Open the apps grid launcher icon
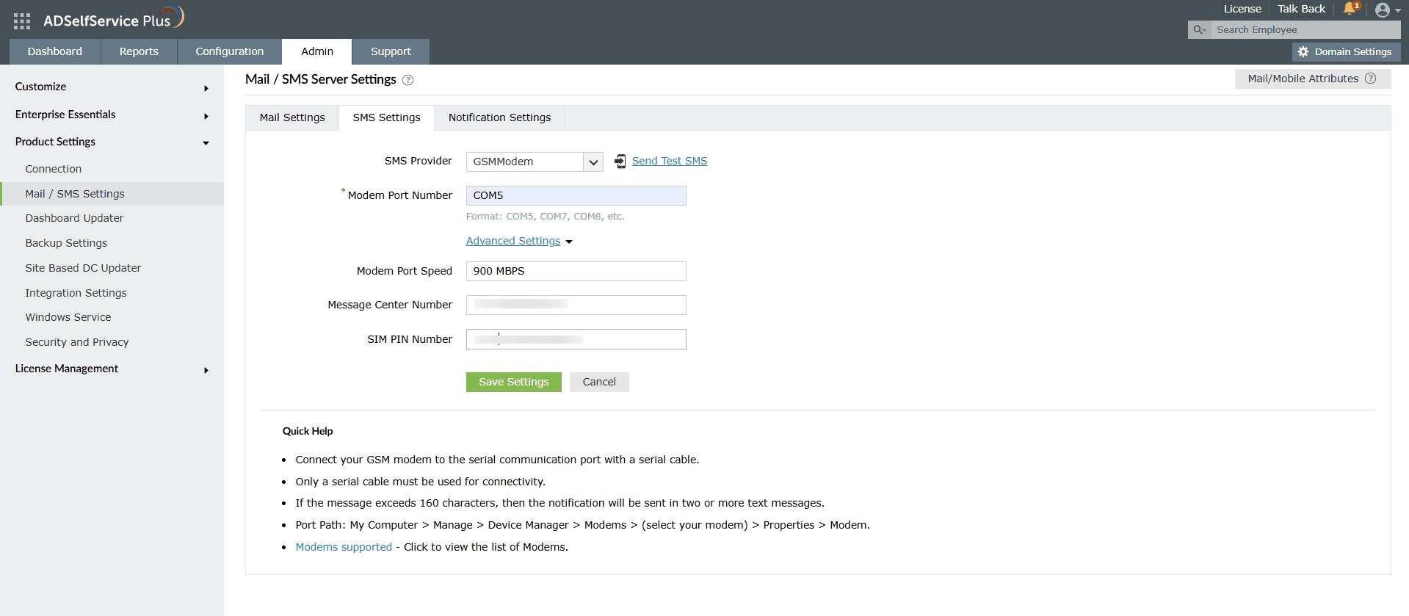Image resolution: width=1409 pixels, height=616 pixels. [x=22, y=21]
